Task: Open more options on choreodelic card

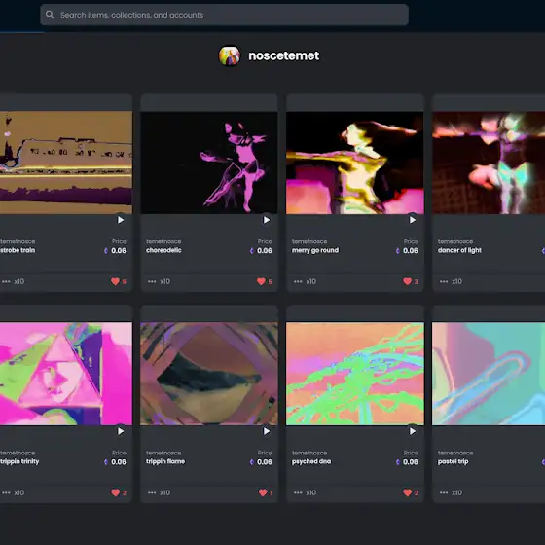Action: (152, 281)
